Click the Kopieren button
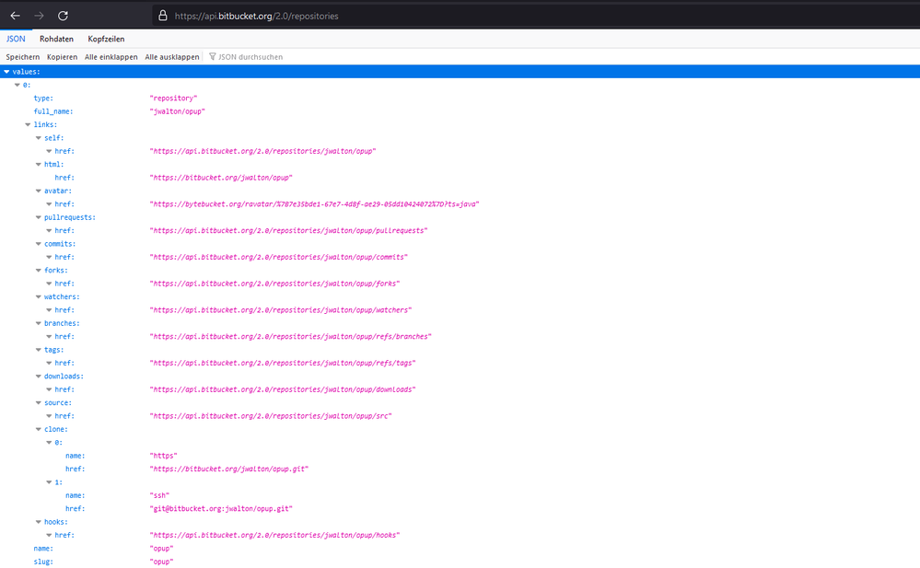Viewport: 920px width, 568px height. pos(63,57)
